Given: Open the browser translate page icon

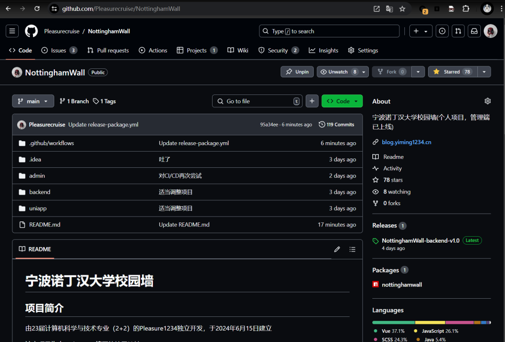Looking at the screenshot, I should point(389,9).
